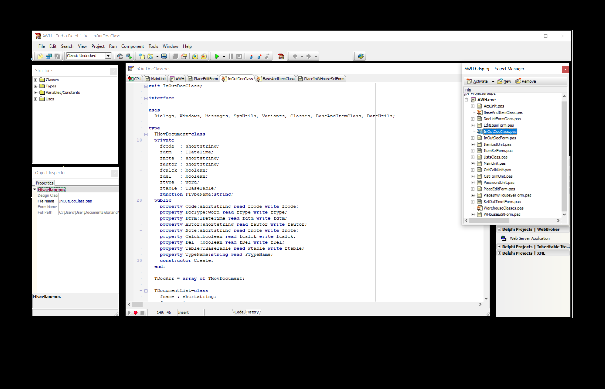Fold the TMovDocument class code block

(x=146, y=134)
